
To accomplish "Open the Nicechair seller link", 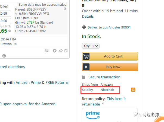I will click(x=108, y=89).
